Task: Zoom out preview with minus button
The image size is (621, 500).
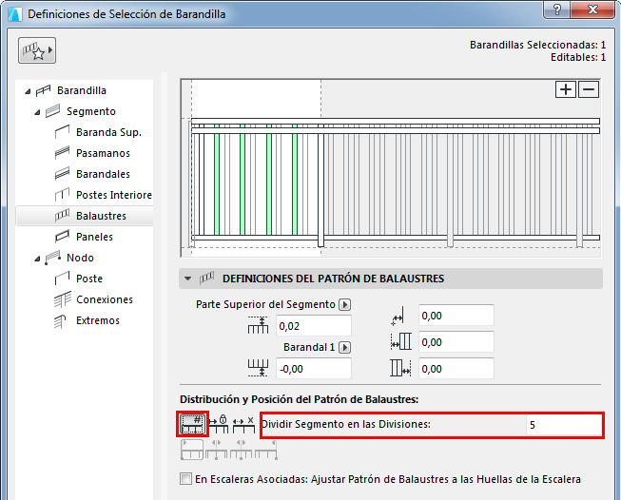Action: coord(589,89)
